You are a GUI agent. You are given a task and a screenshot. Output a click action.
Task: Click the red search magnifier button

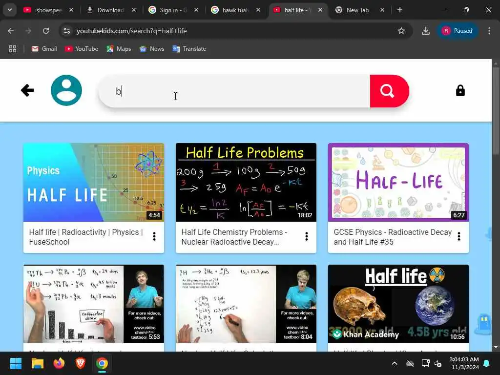pyautogui.click(x=389, y=91)
